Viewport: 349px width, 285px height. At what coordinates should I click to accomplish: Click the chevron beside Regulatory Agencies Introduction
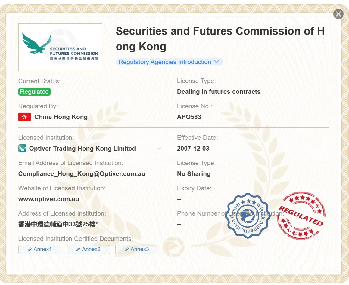click(217, 62)
